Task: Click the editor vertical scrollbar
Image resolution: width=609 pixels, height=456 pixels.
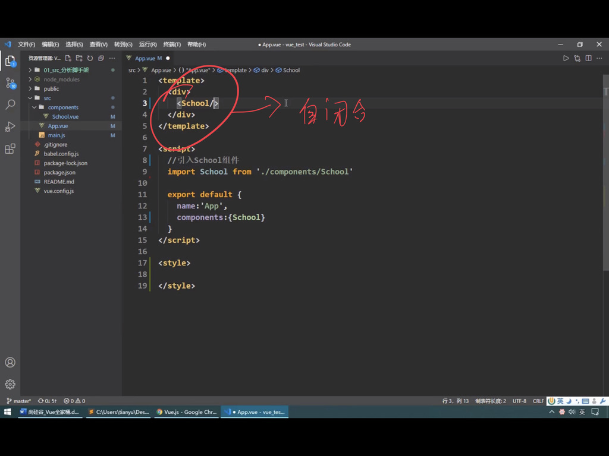Action: pos(605,173)
